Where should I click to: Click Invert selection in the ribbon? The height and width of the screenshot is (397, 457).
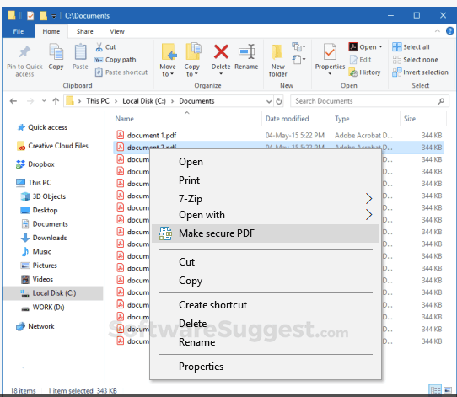[420, 72]
